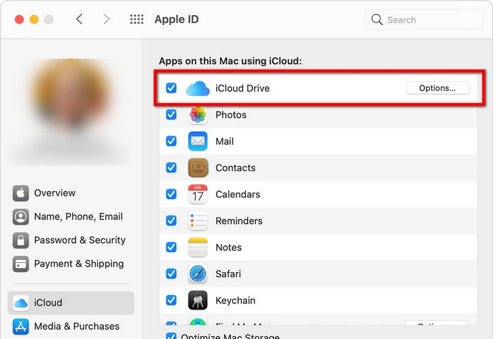Toggle the Calendars checkbox
This screenshot has height=339, width=493.
point(171,194)
